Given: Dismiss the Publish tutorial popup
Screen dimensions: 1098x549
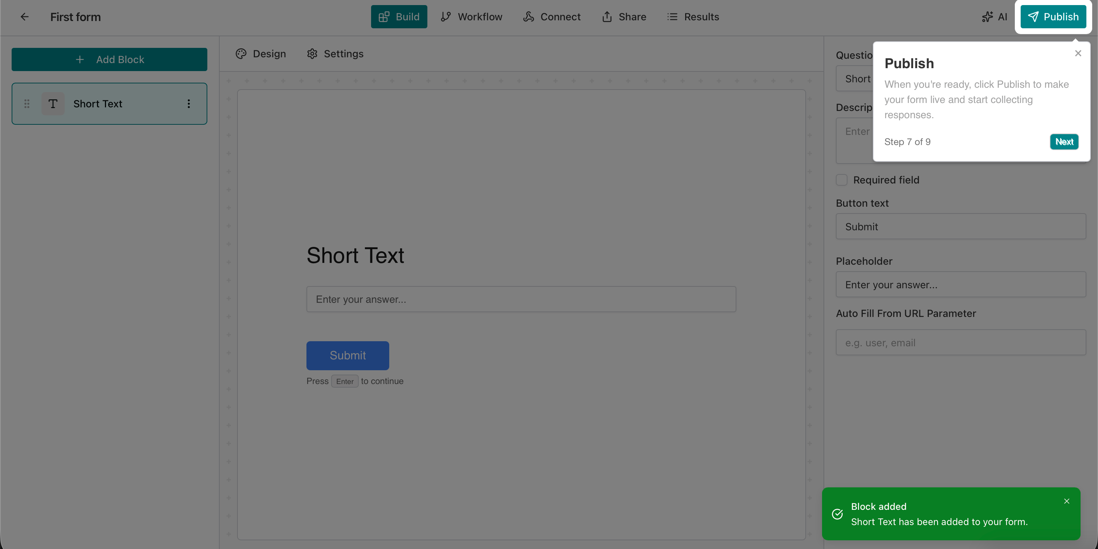Looking at the screenshot, I should [1078, 53].
